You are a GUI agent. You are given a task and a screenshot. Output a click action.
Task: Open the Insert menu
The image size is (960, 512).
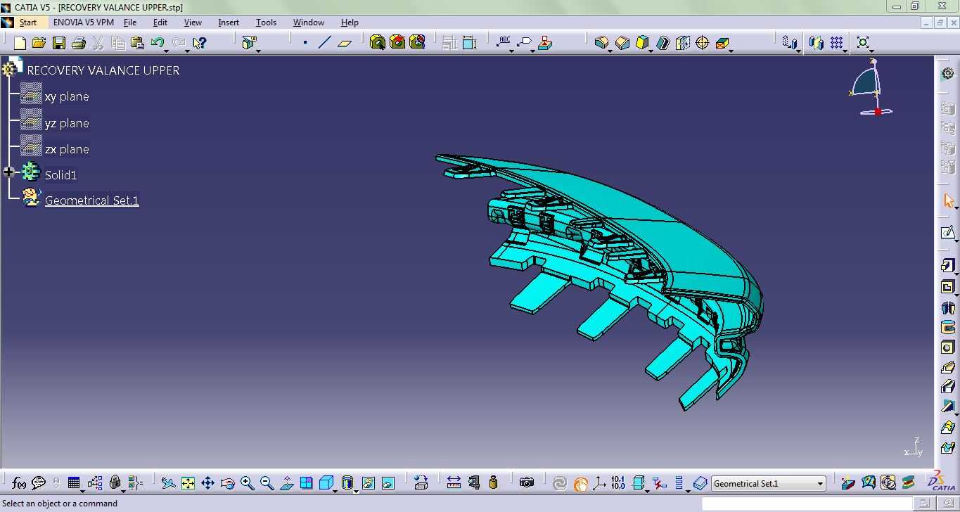(229, 23)
